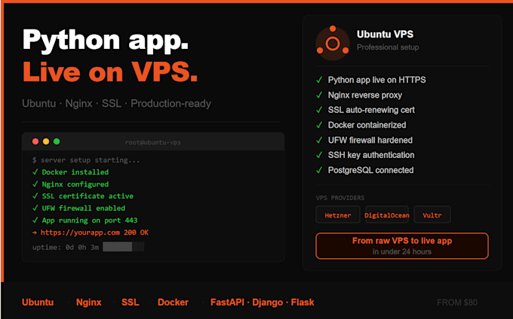Screen dimensions: 513x319
Task: Click the Ubuntu label in footer
Action: pyautogui.click(x=38, y=302)
